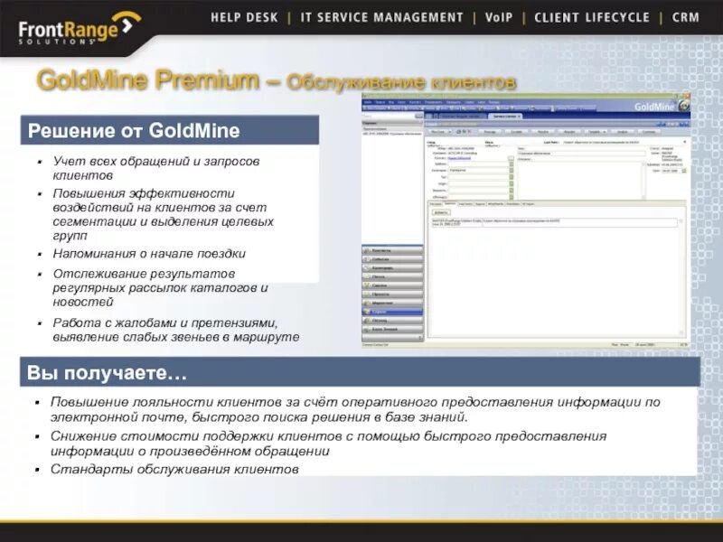This screenshot has height=542, width=723.
Task: Click the GoldMine globe logo icon
Action: tap(684, 105)
